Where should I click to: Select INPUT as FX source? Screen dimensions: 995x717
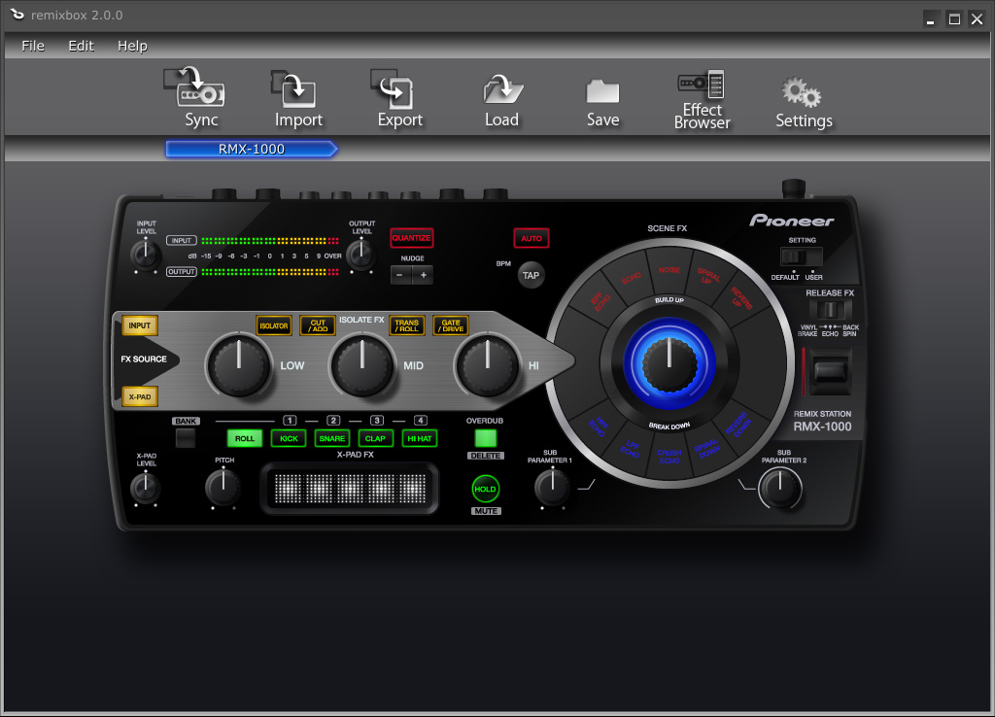coord(140,325)
